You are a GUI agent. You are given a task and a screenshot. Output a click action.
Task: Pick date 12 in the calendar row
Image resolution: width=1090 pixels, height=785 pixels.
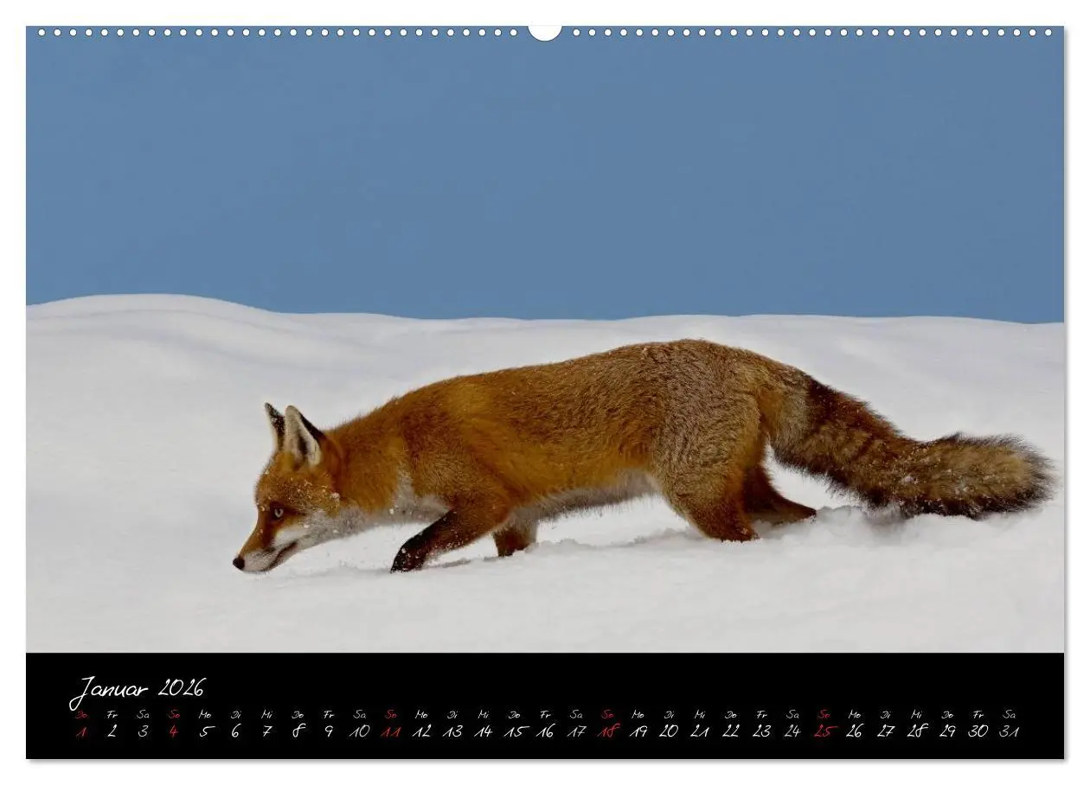pos(421,731)
